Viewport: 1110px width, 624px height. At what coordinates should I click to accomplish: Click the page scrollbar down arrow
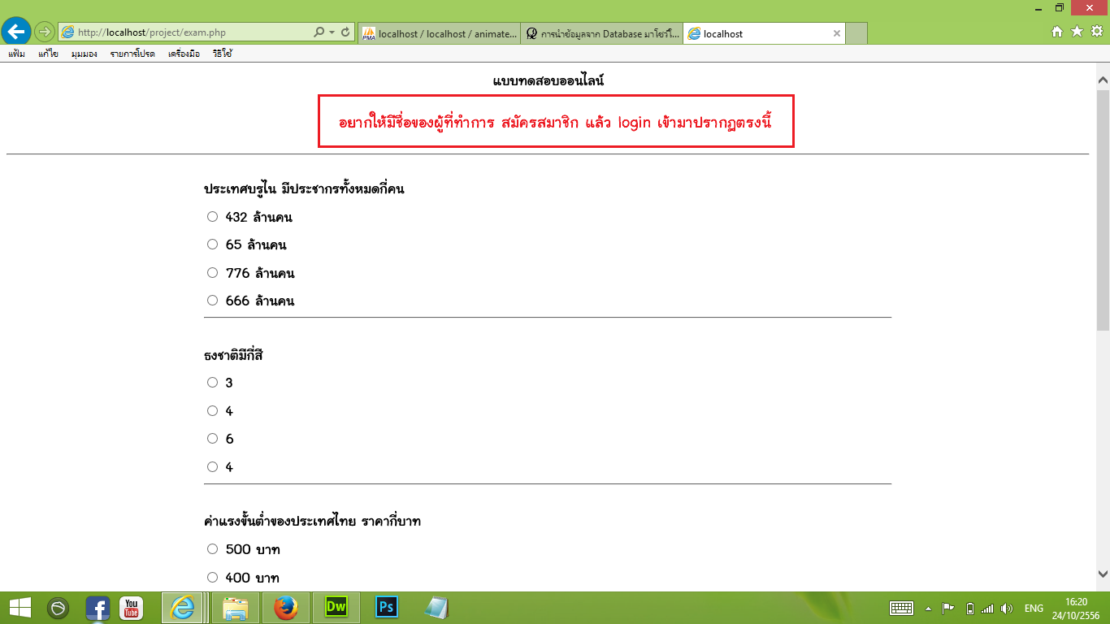coord(1103,573)
